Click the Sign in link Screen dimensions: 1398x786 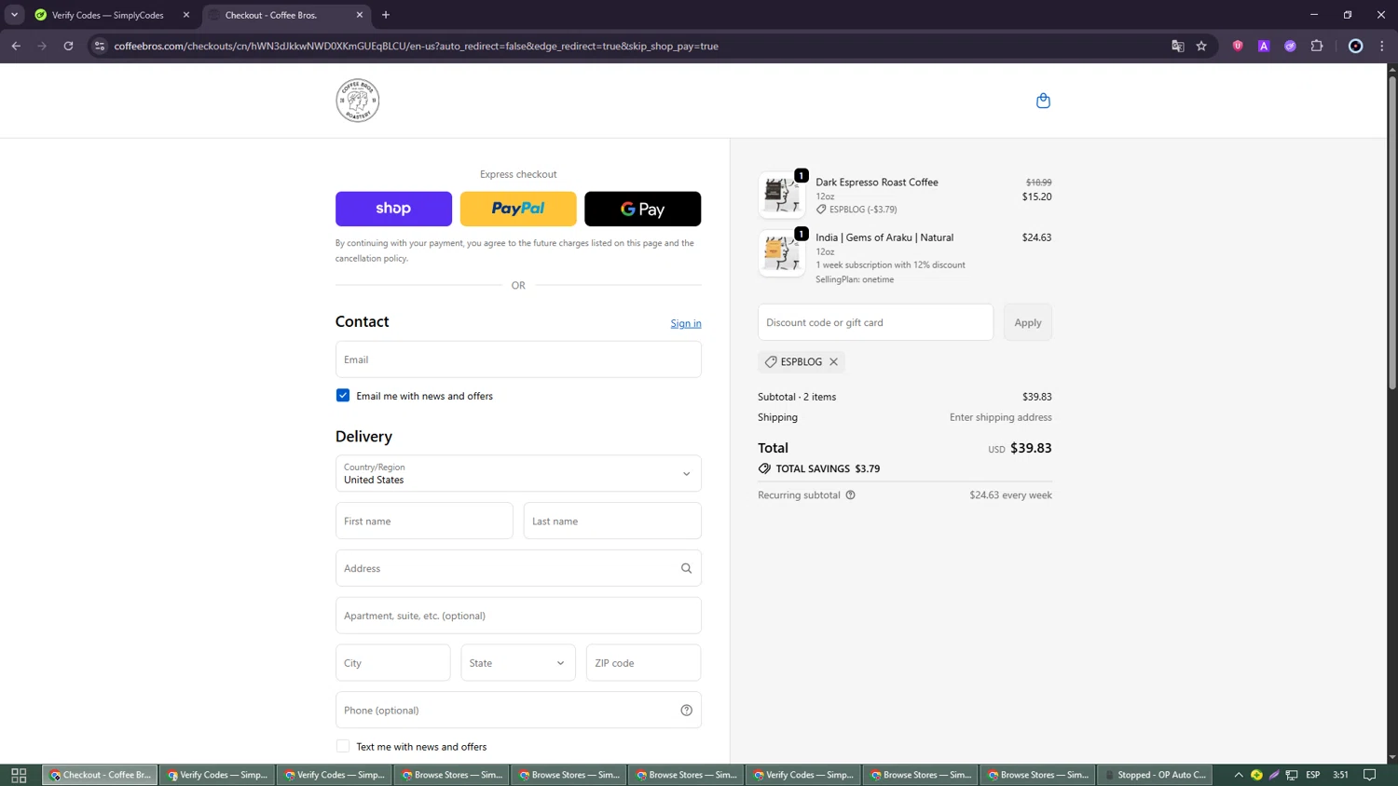click(x=686, y=323)
